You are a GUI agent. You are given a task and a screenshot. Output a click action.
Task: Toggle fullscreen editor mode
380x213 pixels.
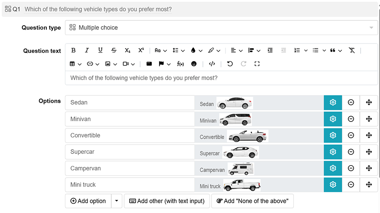pyautogui.click(x=257, y=64)
